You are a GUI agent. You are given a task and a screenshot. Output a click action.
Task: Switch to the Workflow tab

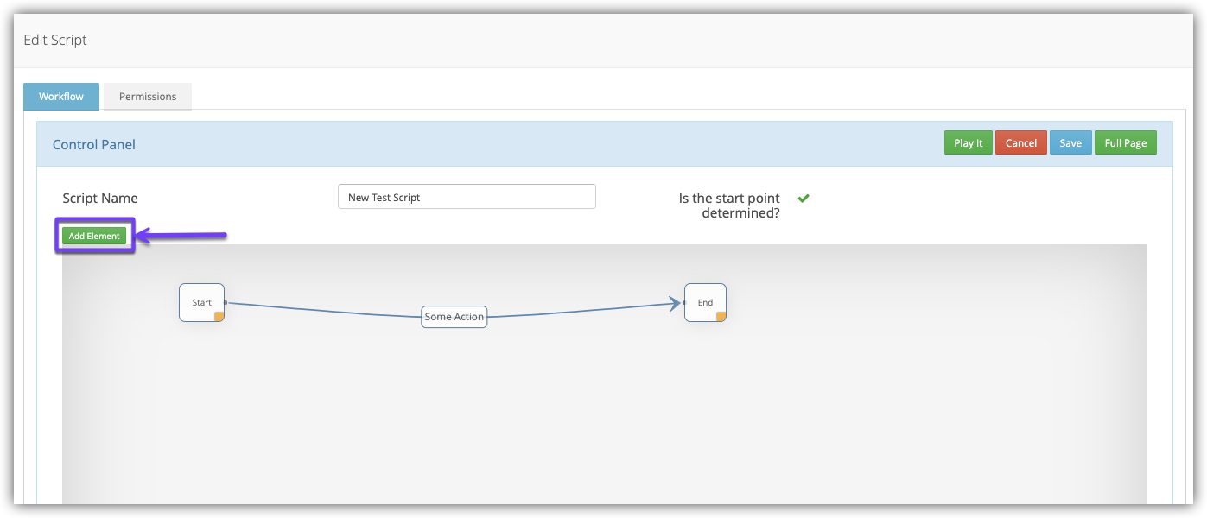61,97
